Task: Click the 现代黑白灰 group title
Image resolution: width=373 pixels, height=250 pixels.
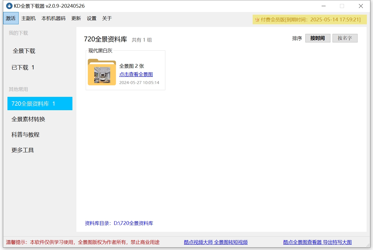Action: (x=100, y=51)
